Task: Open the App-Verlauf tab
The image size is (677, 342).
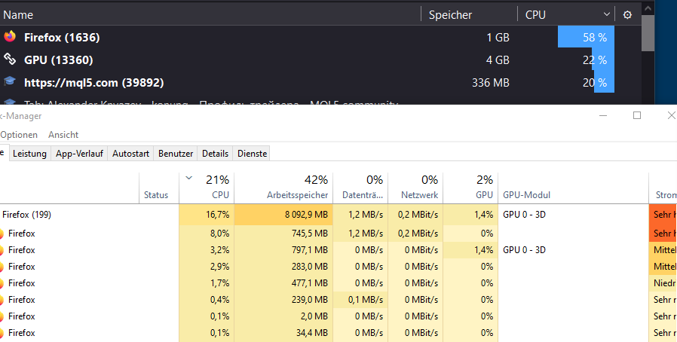Action: (79, 154)
